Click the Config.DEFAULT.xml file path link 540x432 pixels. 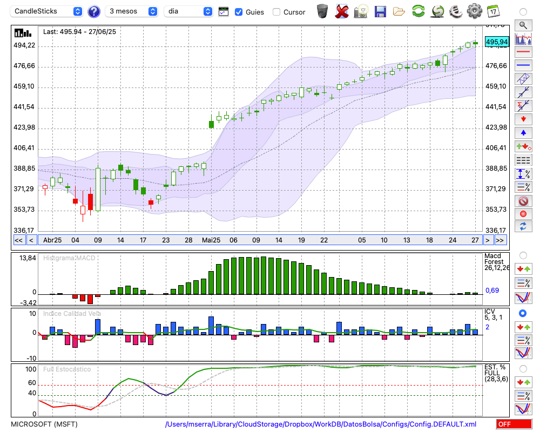(x=321, y=424)
